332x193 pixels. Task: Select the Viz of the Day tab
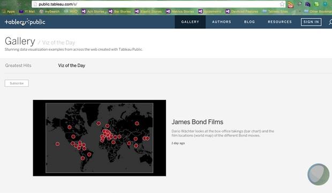(72, 66)
